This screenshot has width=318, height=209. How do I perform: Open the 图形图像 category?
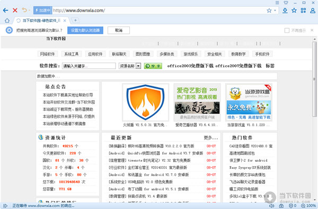pos(143,54)
